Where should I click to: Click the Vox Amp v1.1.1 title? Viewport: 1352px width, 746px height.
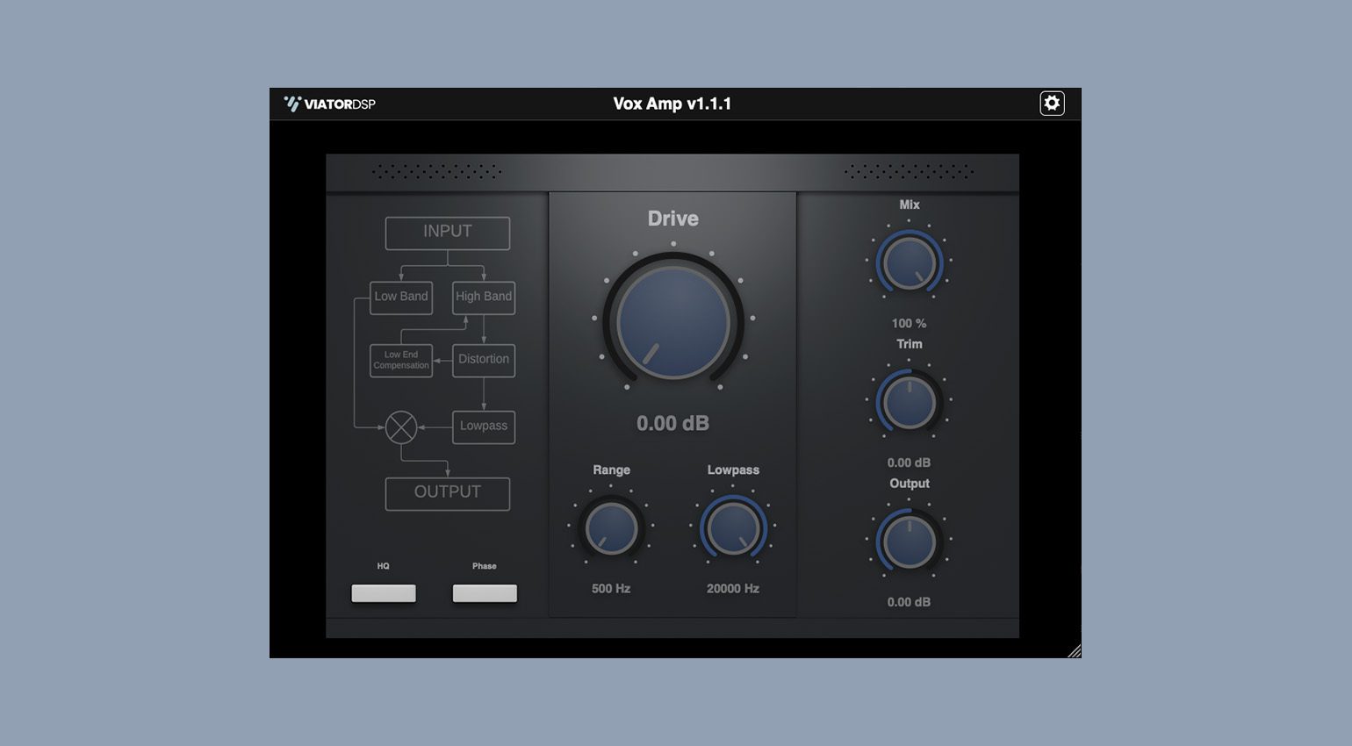pos(672,104)
